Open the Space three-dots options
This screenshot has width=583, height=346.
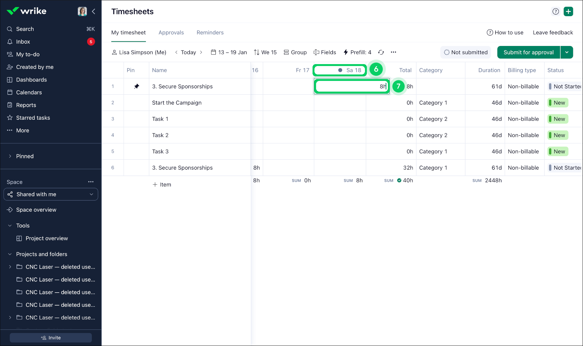coord(91,182)
